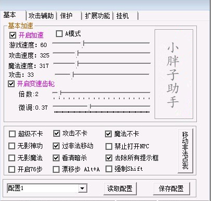Open the 挂机 tab
The width and height of the screenshot is (211, 201).
coord(123,16)
